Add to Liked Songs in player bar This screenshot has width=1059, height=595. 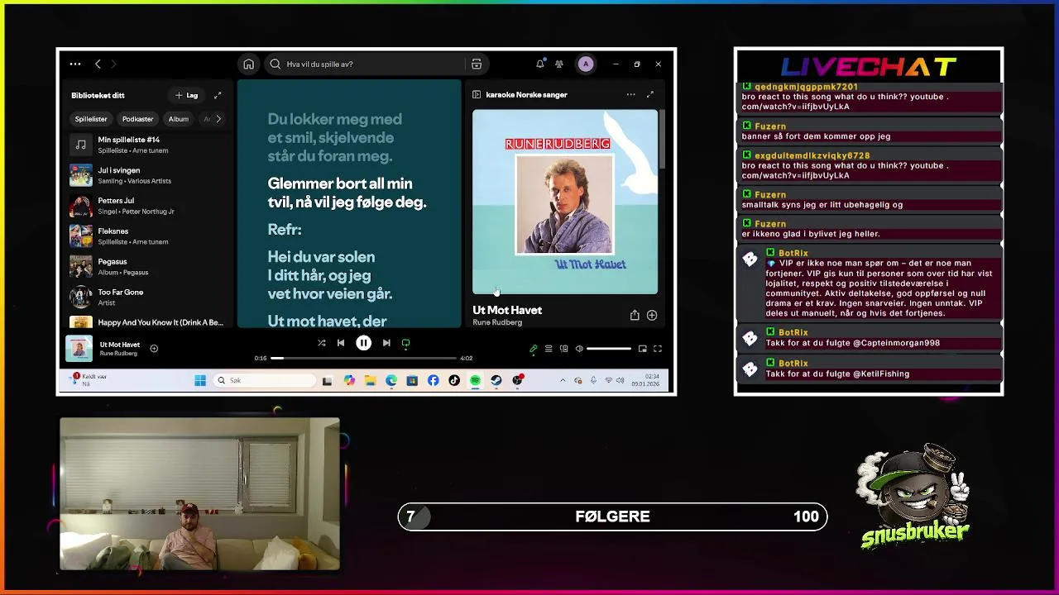[154, 349]
